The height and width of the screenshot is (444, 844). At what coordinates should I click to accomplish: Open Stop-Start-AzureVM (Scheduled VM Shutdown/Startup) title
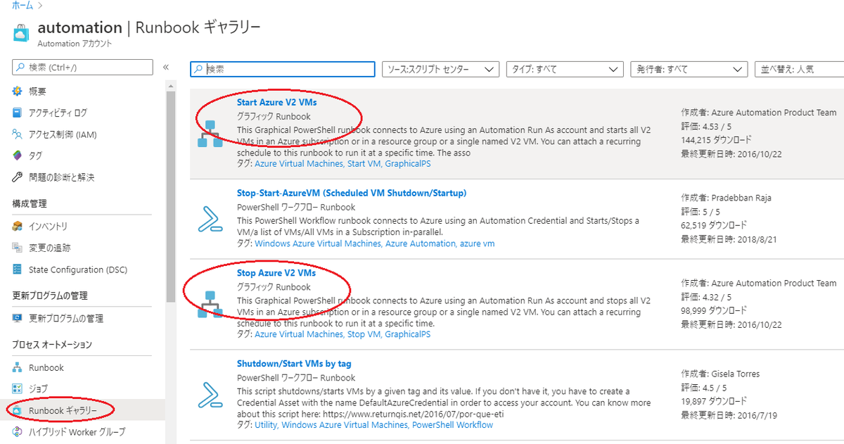tap(352, 193)
